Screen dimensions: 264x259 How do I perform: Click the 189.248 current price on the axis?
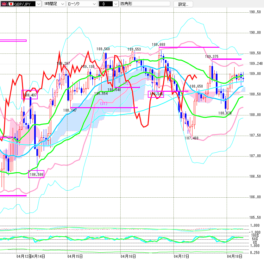(255, 64)
